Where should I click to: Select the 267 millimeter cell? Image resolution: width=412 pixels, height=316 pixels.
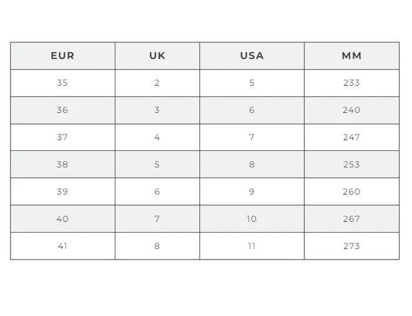[x=351, y=219]
